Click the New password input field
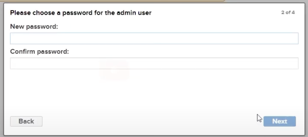This screenshot has width=308, height=137. pyautogui.click(x=154, y=38)
